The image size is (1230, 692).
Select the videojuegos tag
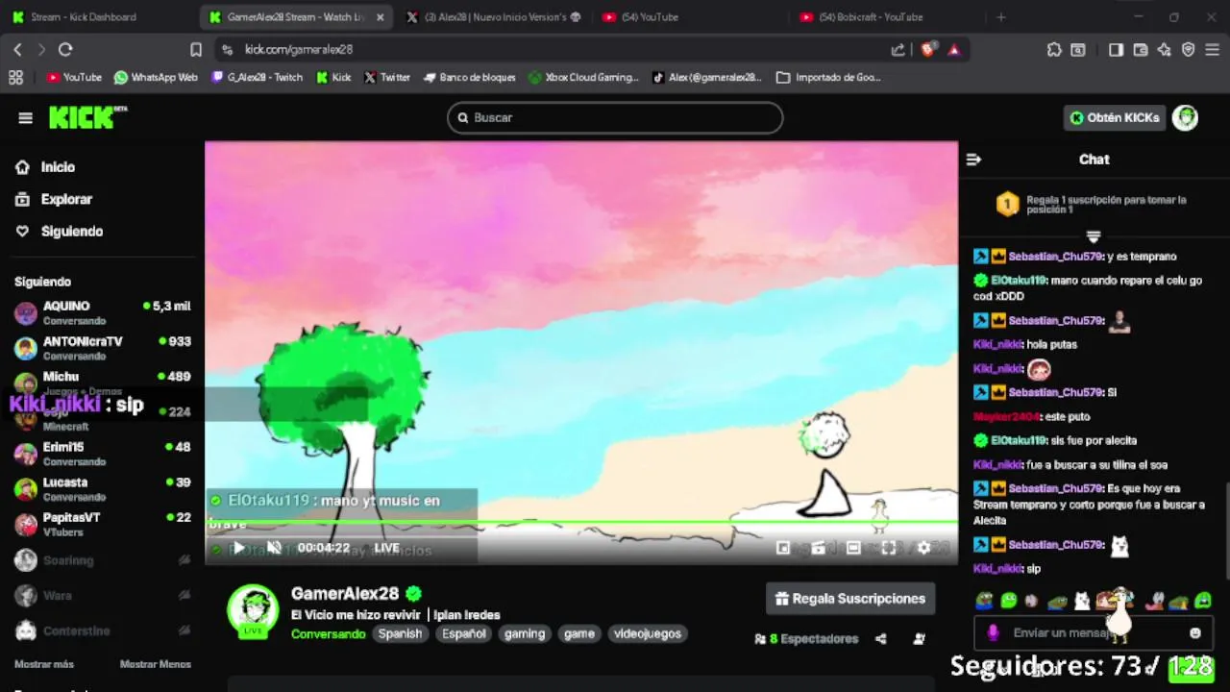click(x=648, y=633)
